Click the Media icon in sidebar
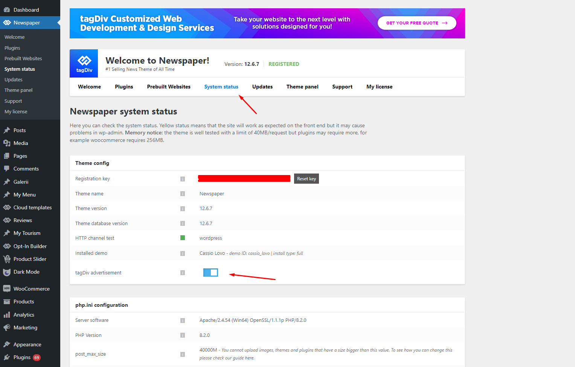 (x=7, y=143)
